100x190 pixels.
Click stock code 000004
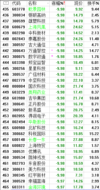click(x=18, y=87)
